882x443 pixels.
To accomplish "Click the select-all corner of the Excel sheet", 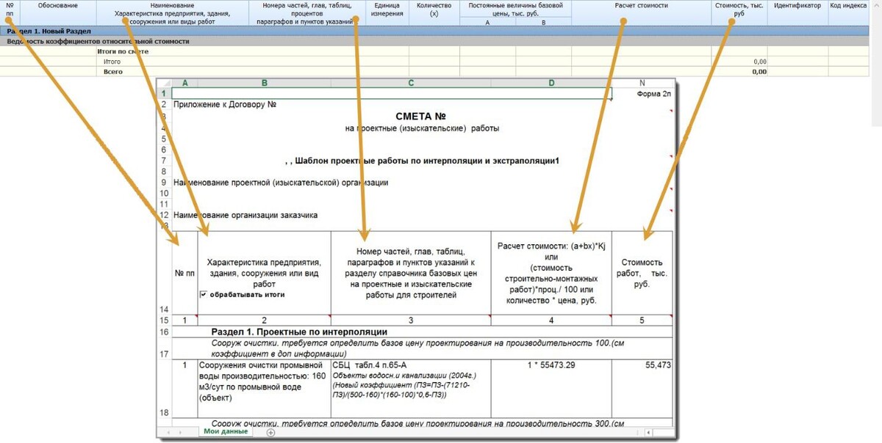I will [164, 83].
